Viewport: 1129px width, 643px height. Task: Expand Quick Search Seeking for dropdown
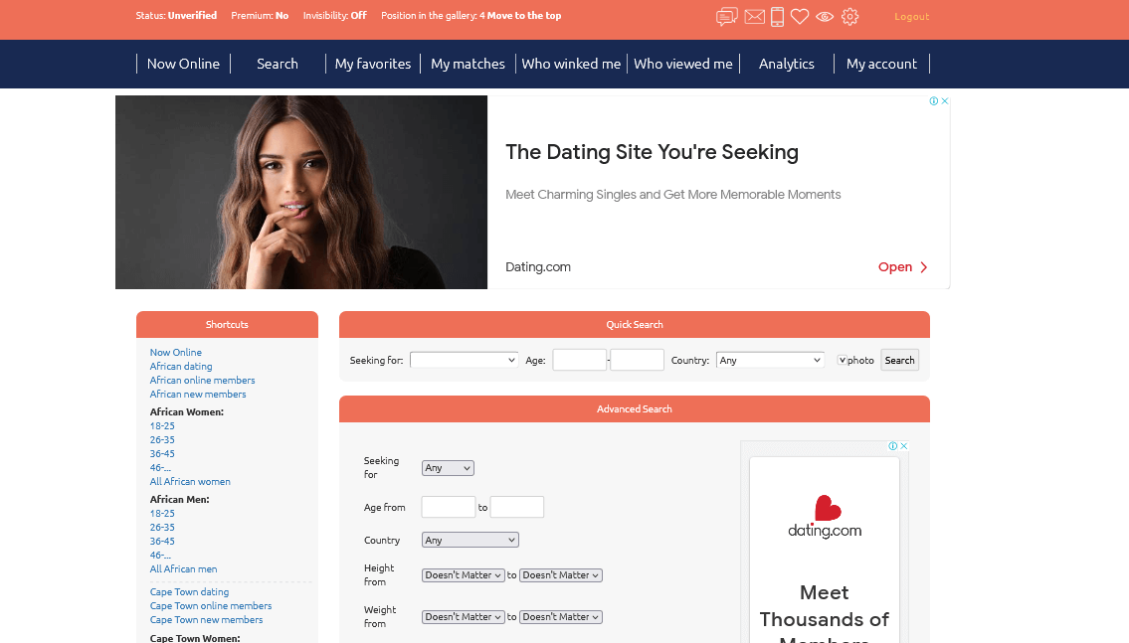coord(464,360)
